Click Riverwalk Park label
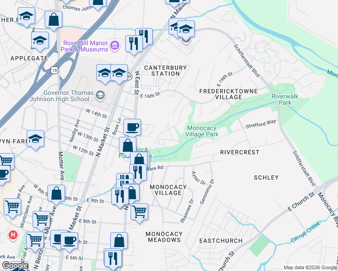The height and width of the screenshot is (271, 338). click(285, 99)
